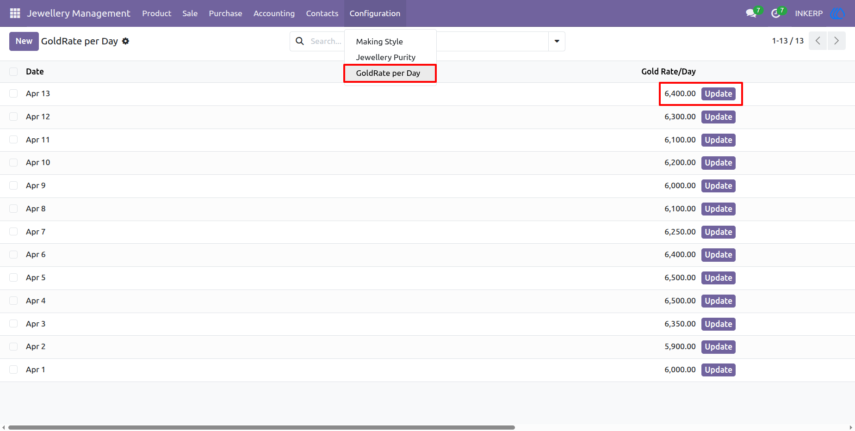Screen dimensions: 855x431
Task: Click the New button
Action: (x=24, y=41)
